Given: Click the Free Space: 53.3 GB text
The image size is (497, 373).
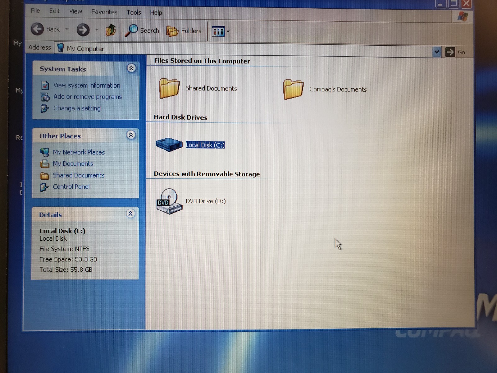Looking at the screenshot, I should point(68,259).
